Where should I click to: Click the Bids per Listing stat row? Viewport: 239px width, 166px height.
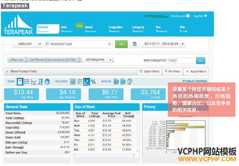tap(37, 143)
